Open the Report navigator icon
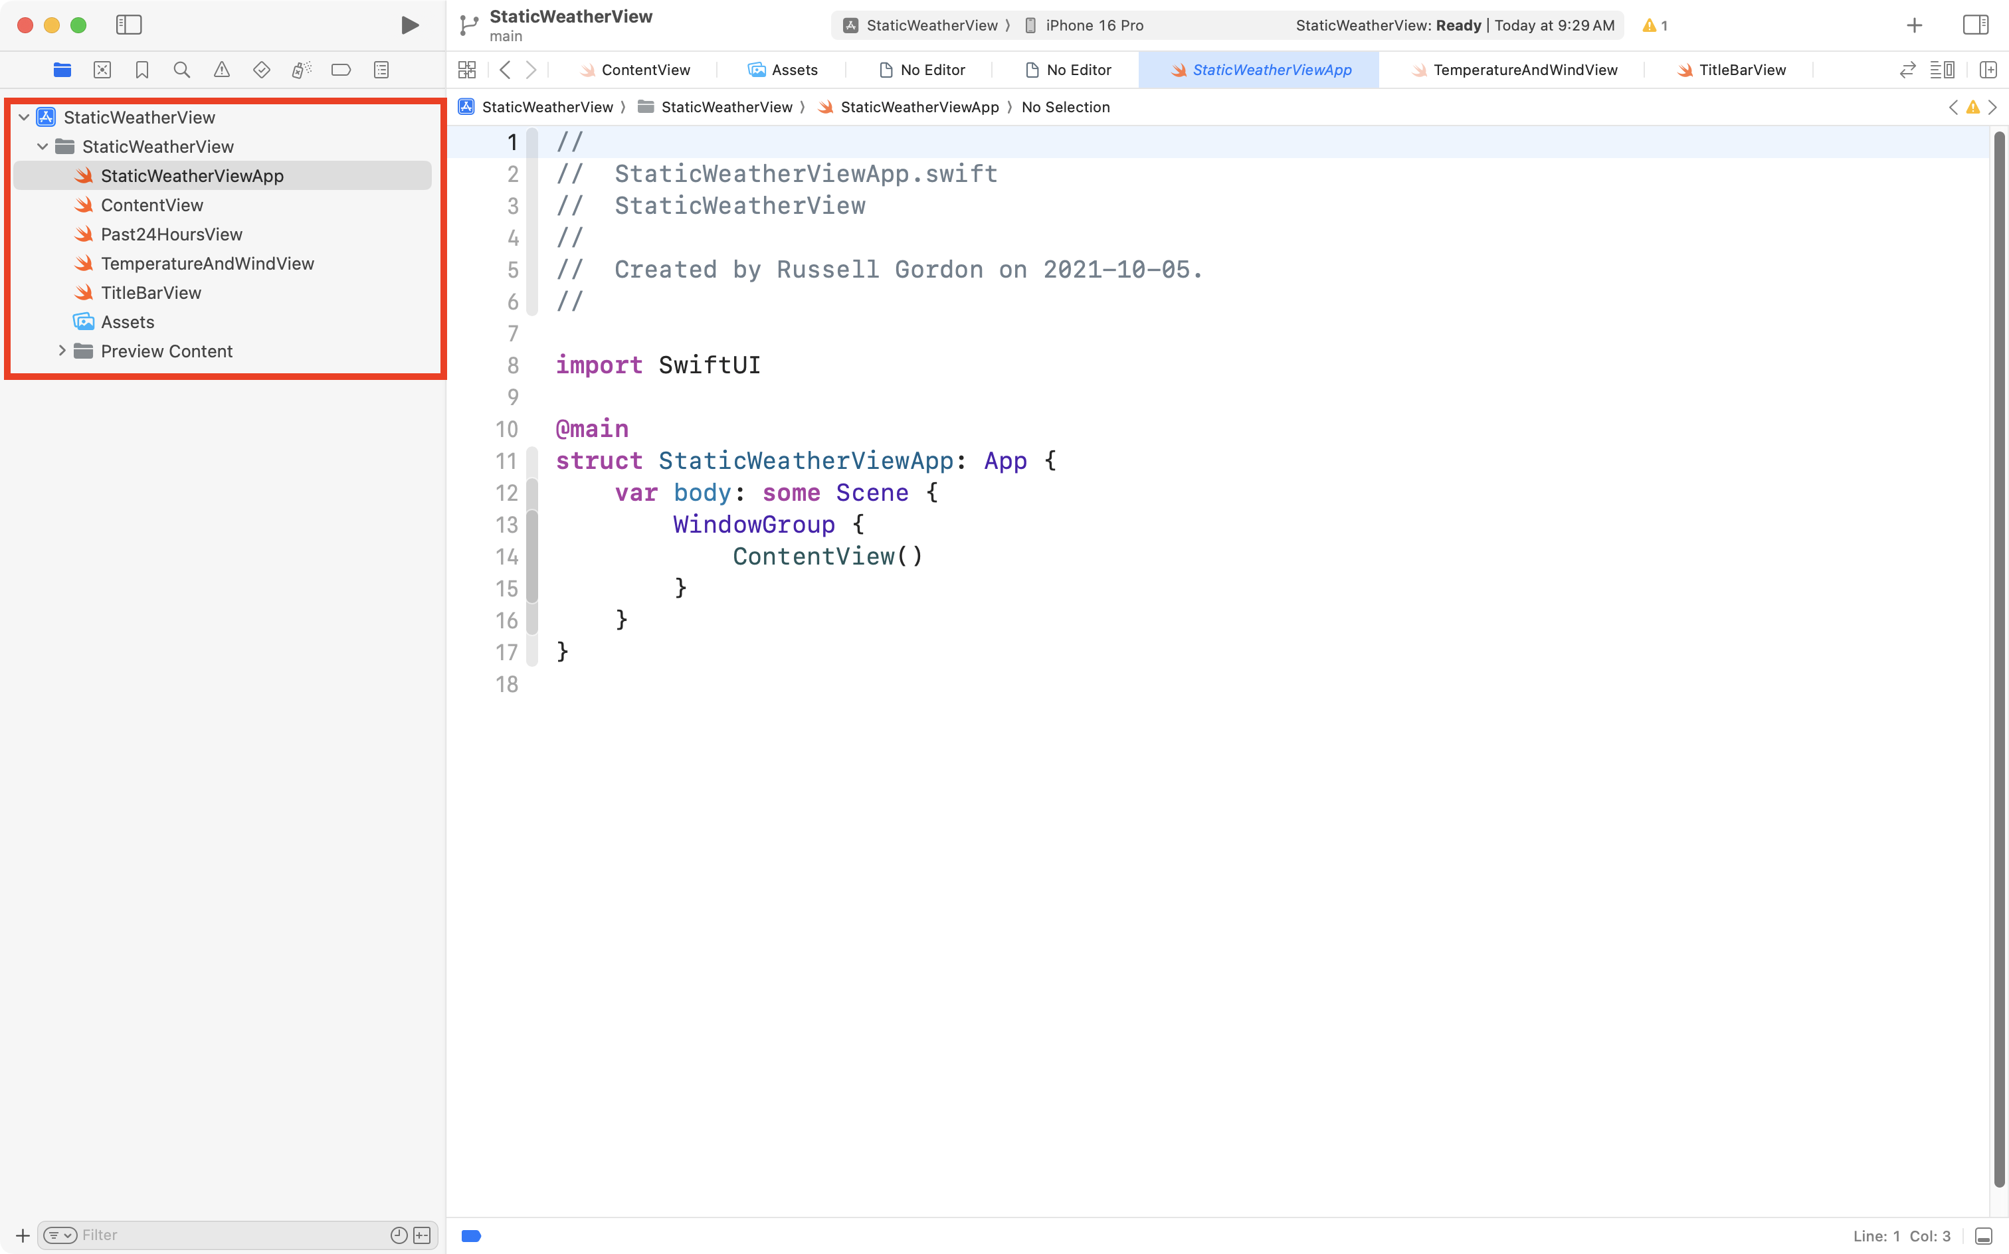The height and width of the screenshot is (1254, 2009). [x=381, y=70]
